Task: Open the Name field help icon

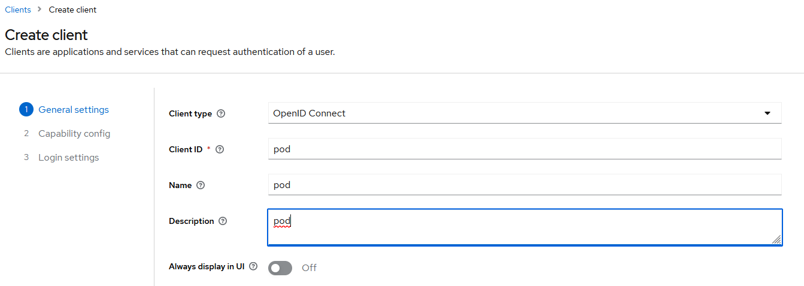Action: (x=201, y=185)
